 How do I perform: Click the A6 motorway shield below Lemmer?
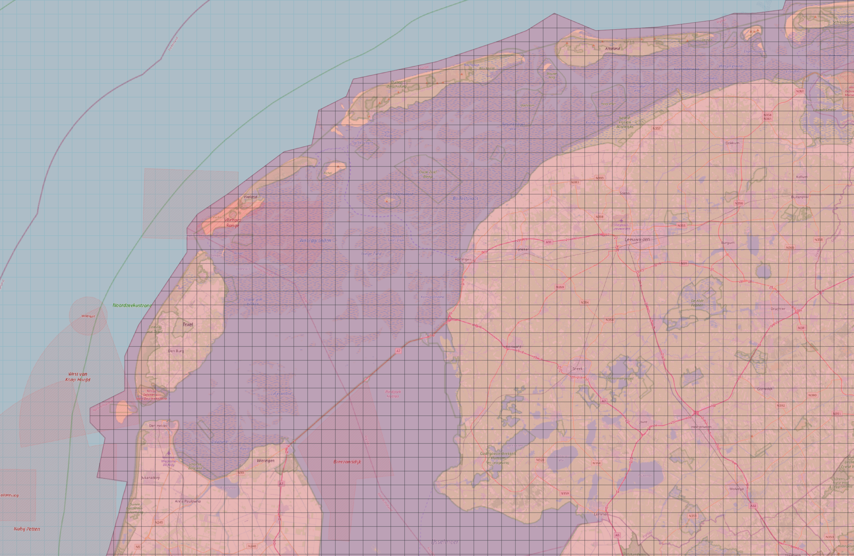(x=617, y=535)
